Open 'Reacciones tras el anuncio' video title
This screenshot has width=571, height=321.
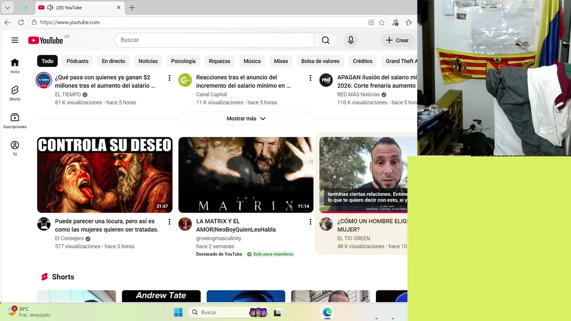243,81
